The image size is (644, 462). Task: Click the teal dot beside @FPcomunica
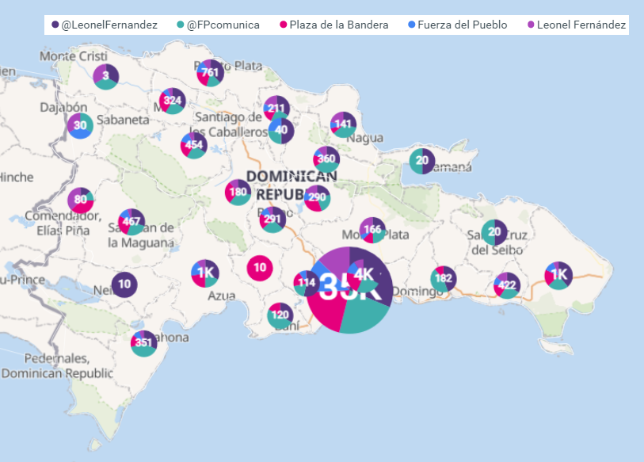[180, 25]
